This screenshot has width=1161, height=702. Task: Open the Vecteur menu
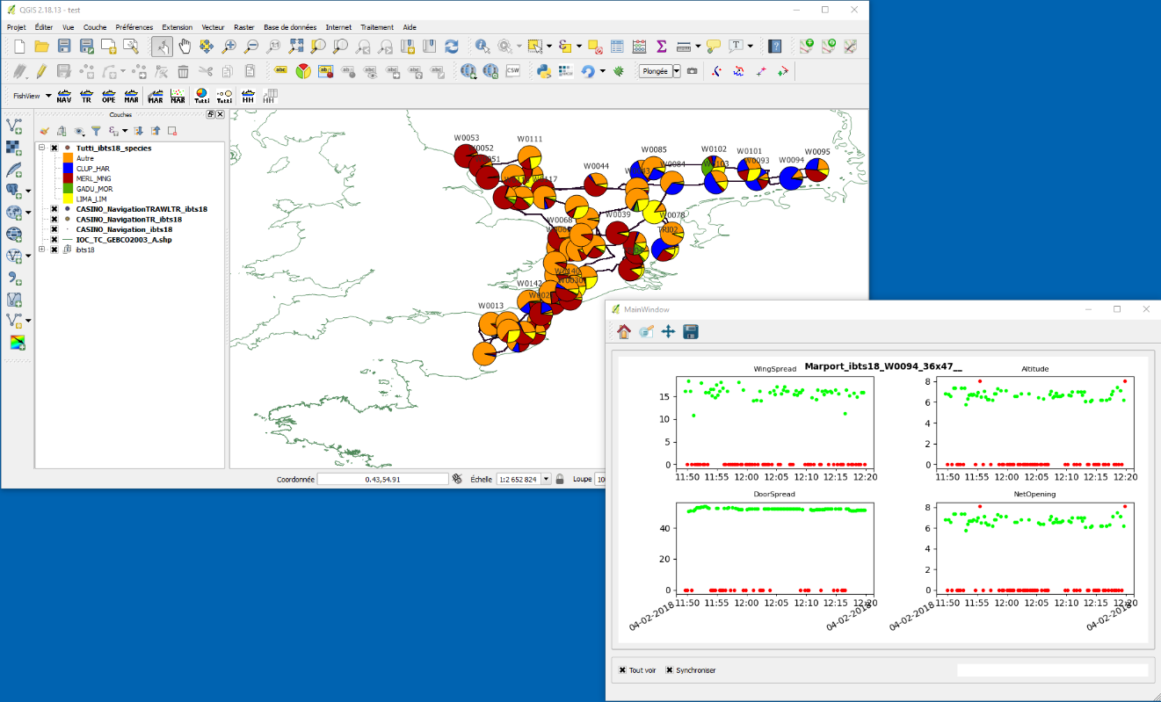pos(213,27)
